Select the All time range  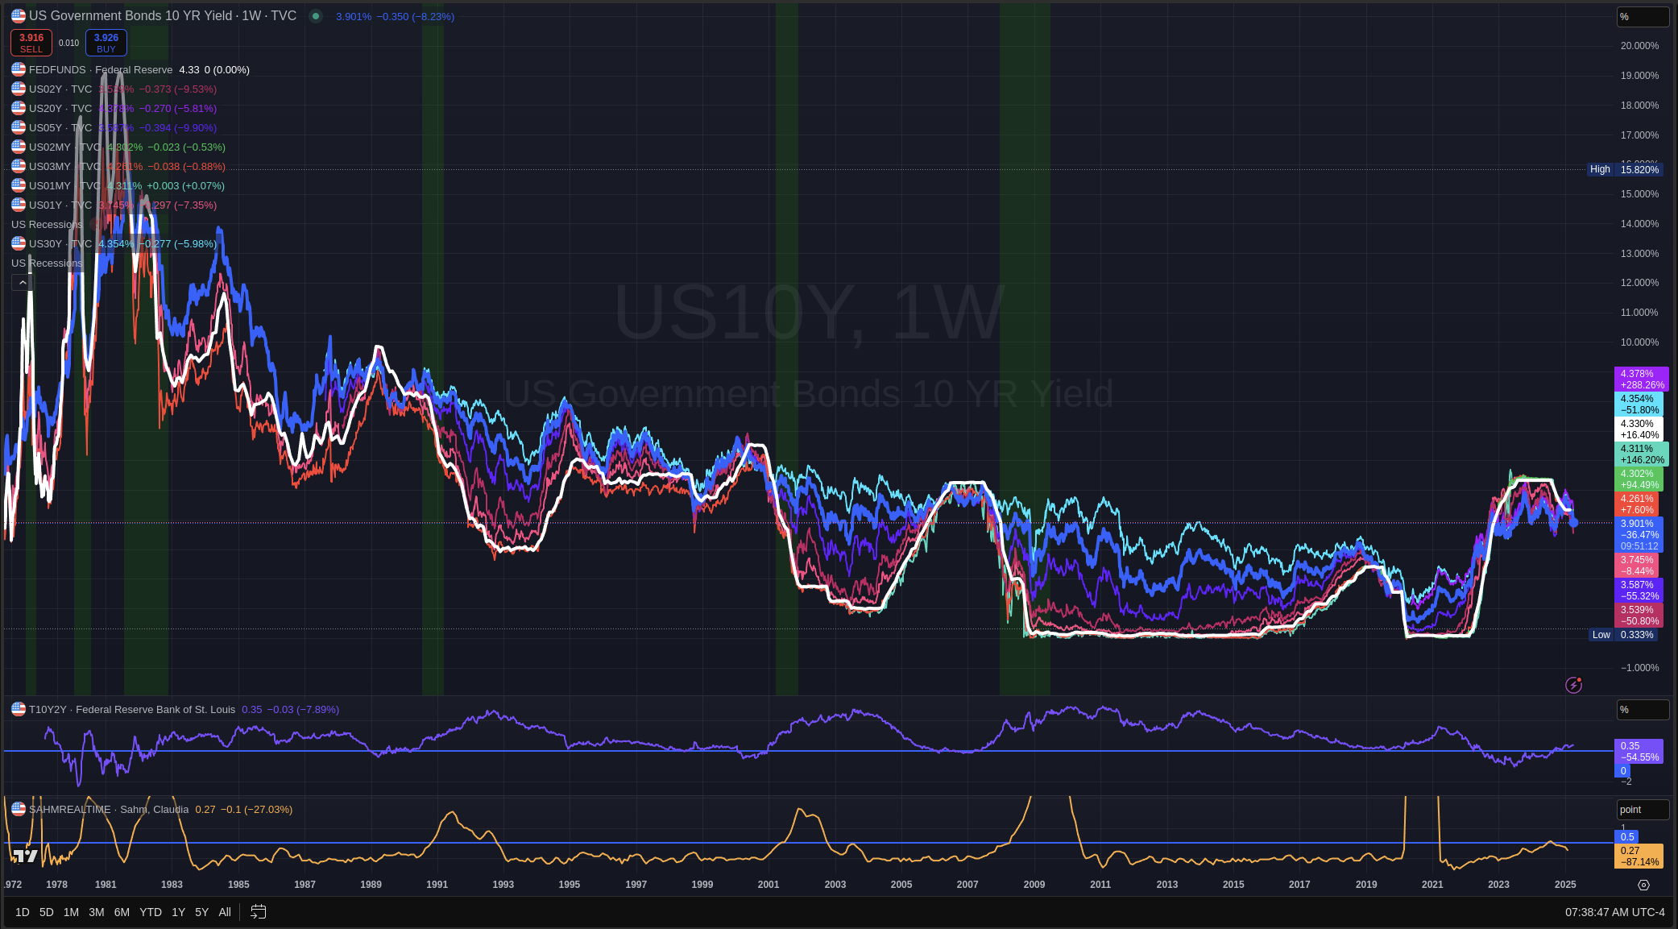[225, 912]
